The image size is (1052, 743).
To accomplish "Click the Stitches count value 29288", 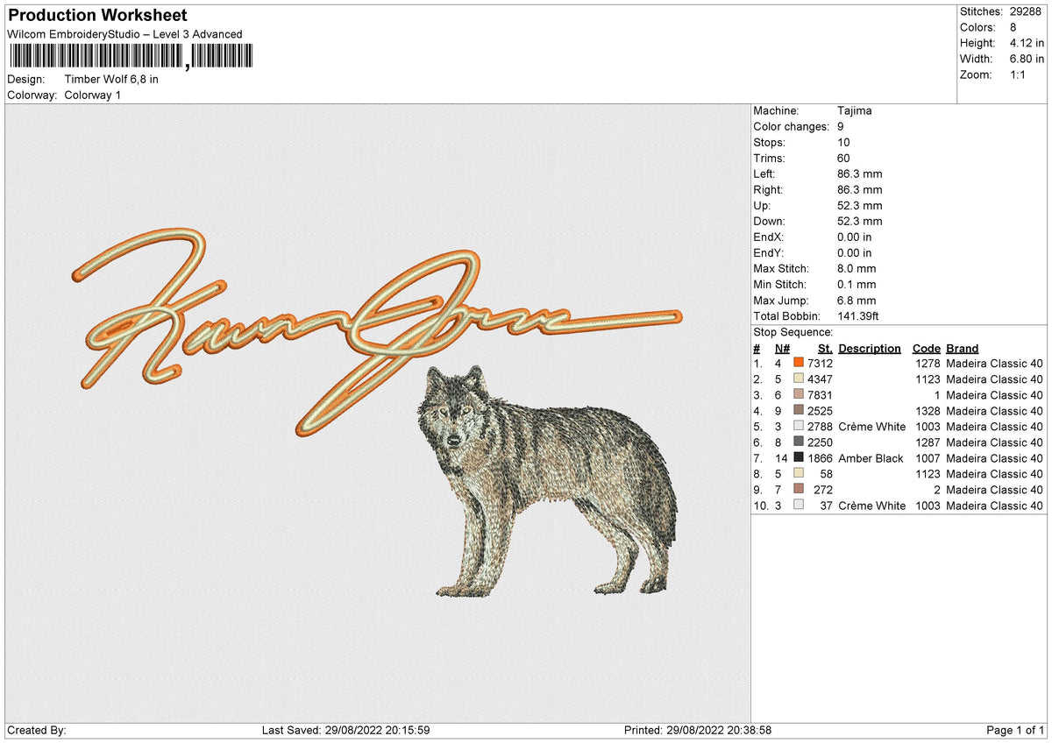I will tap(1027, 11).
